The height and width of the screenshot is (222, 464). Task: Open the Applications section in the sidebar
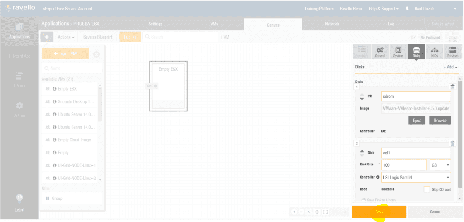pos(19,31)
